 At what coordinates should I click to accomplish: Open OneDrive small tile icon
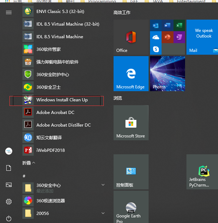point(156,37)
